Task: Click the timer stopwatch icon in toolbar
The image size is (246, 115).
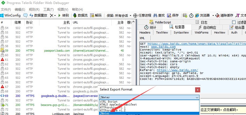Action: pyautogui.click(x=191, y=15)
